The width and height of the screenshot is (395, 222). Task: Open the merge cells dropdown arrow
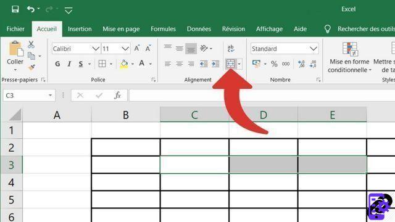(239, 64)
